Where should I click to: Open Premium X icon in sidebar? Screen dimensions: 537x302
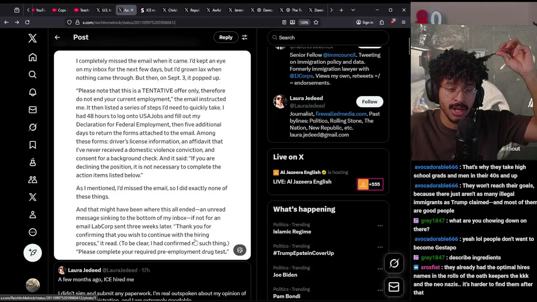point(33,197)
